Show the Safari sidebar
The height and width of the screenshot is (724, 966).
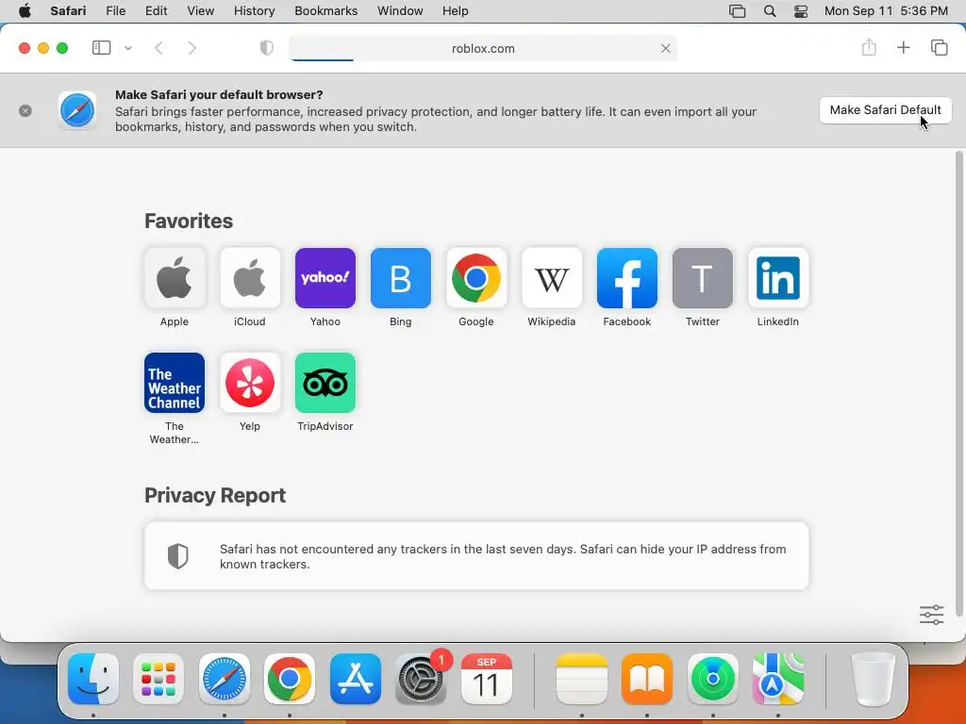coord(101,48)
